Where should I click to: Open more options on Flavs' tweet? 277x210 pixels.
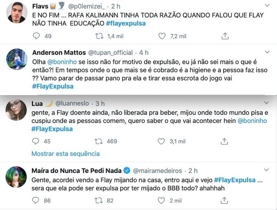(x=267, y=6)
